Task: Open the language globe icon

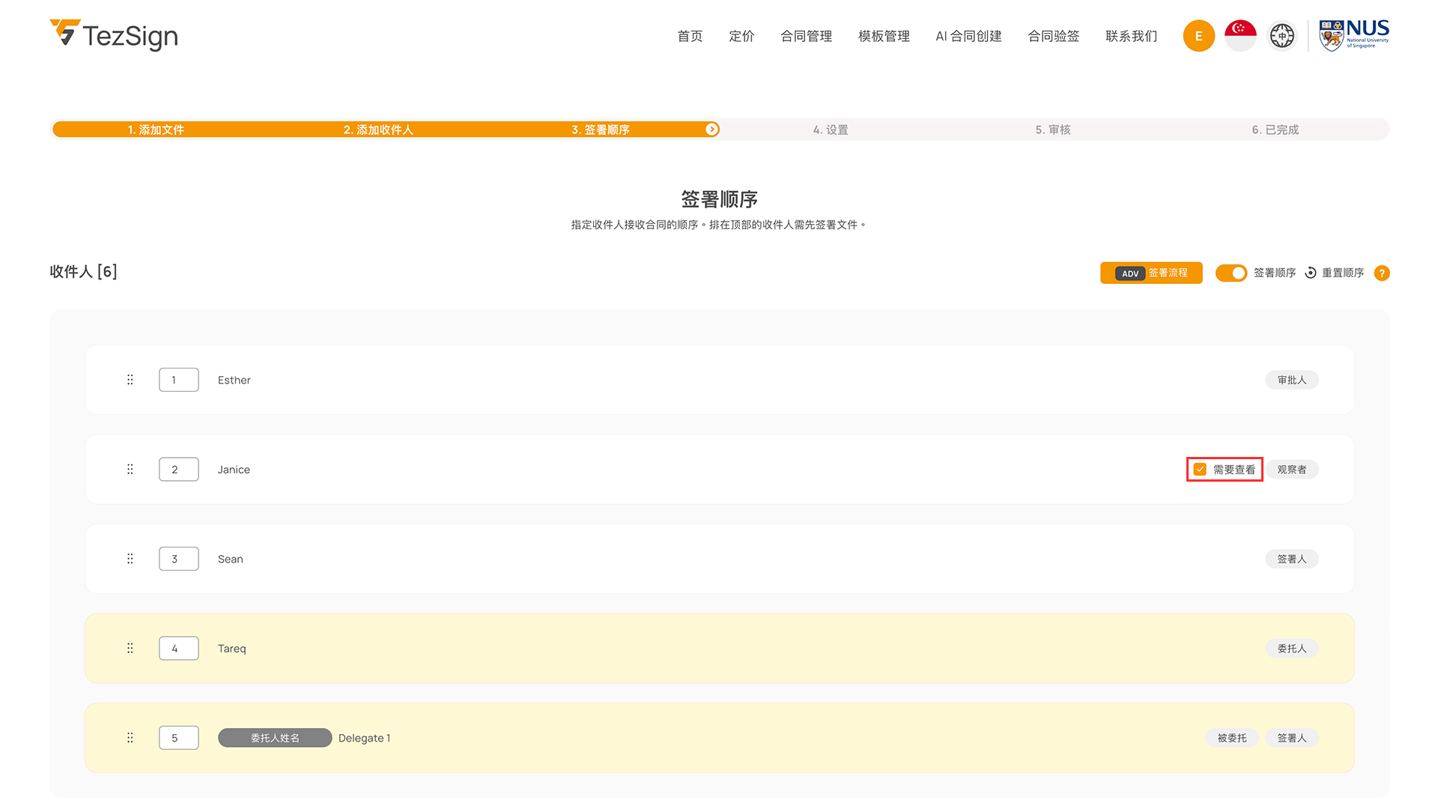Action: pyautogui.click(x=1281, y=36)
